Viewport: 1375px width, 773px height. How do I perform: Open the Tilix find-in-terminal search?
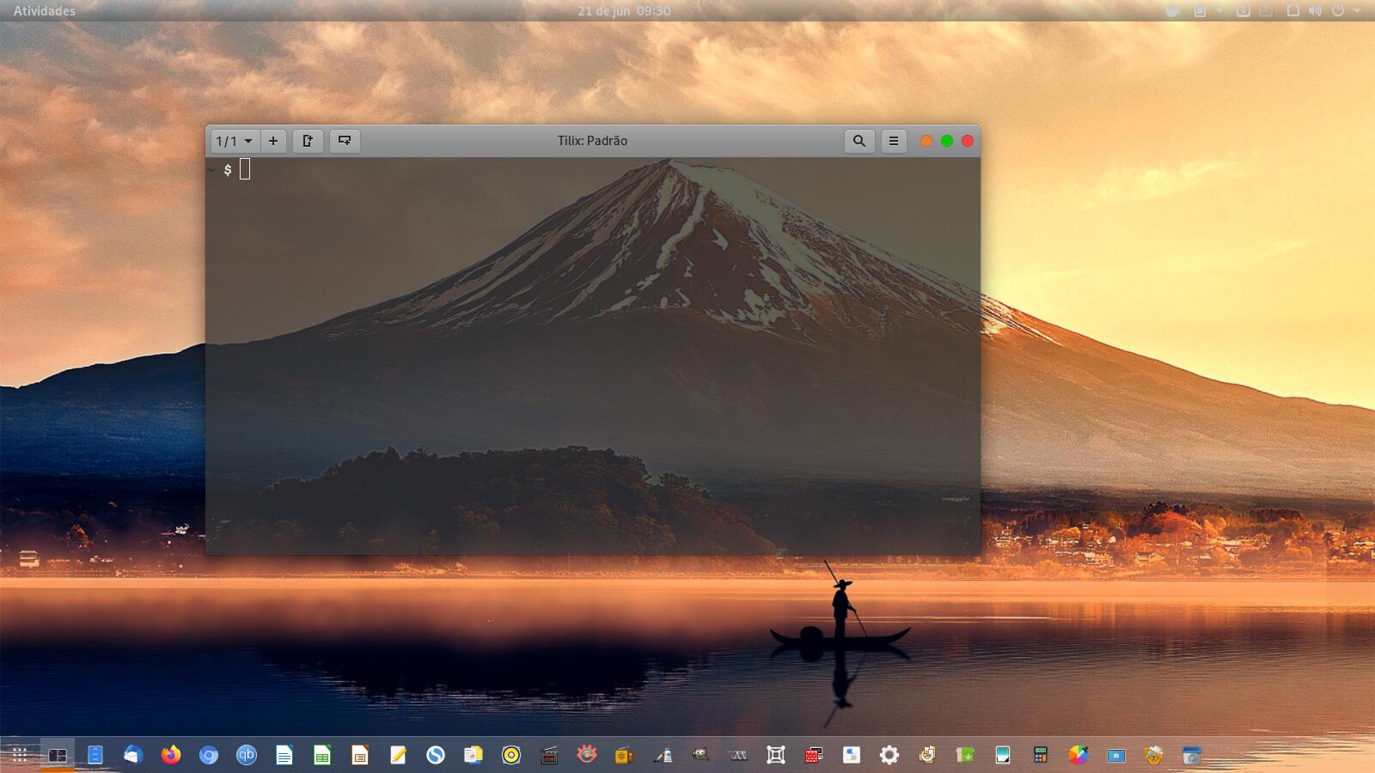tap(859, 141)
